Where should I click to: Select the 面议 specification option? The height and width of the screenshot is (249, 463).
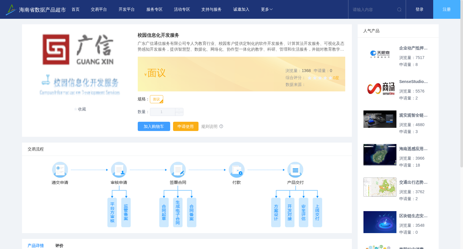tap(157, 99)
